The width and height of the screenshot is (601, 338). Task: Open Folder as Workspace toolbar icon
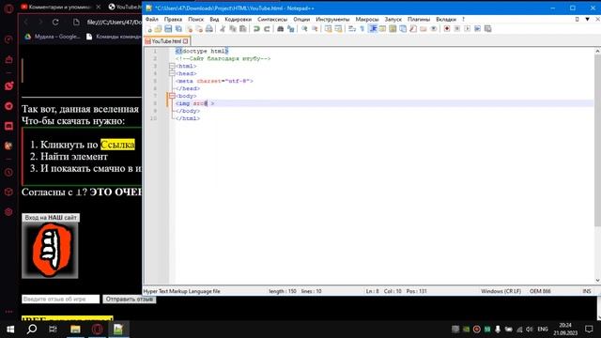click(x=424, y=29)
